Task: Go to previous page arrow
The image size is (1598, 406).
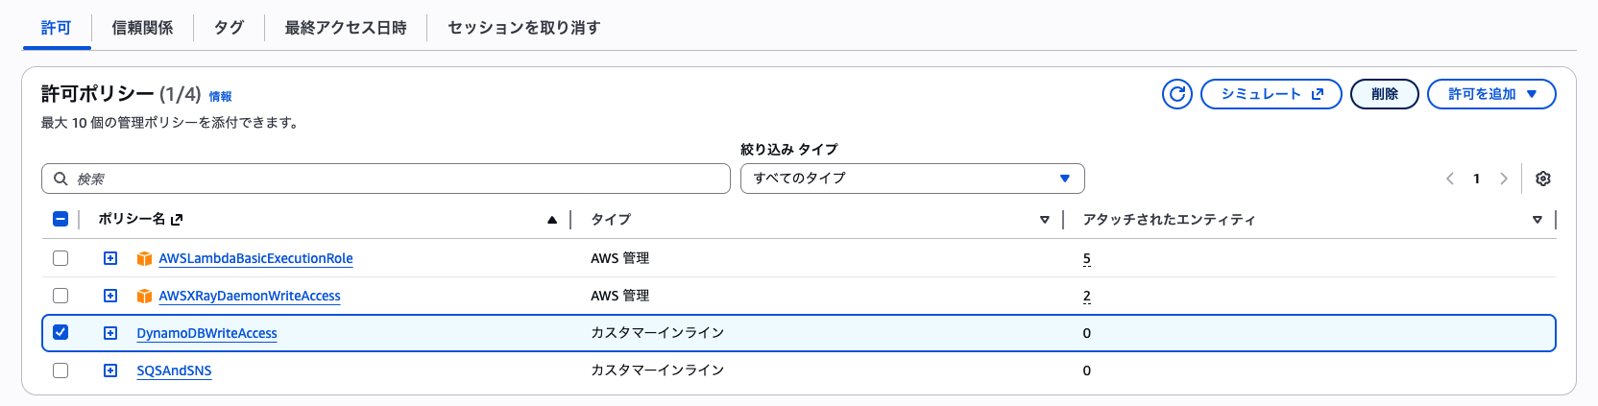Action: click(x=1450, y=179)
